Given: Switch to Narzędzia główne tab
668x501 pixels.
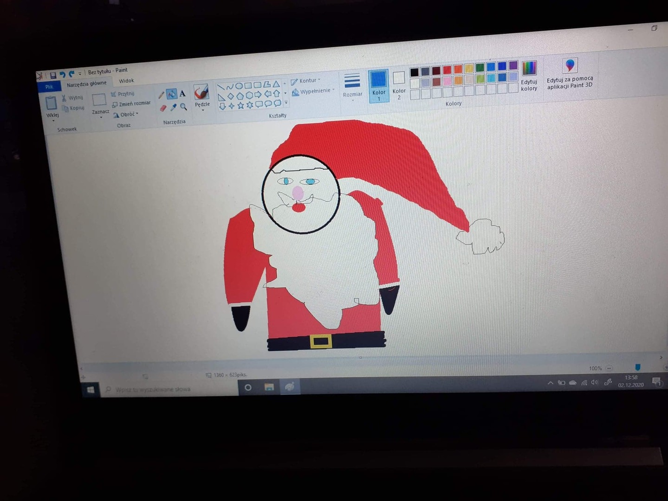Looking at the screenshot, I should (x=86, y=83).
